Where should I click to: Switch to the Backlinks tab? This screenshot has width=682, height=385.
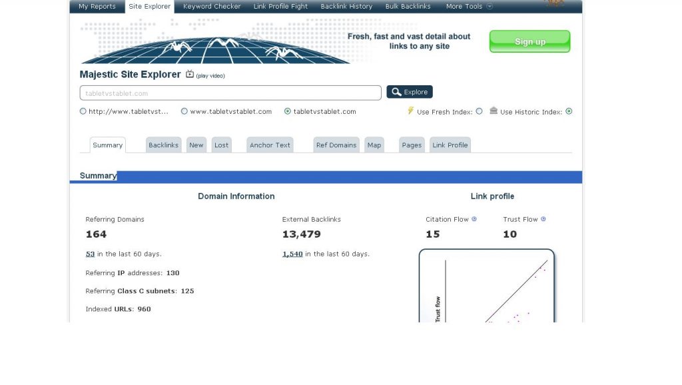tap(164, 145)
